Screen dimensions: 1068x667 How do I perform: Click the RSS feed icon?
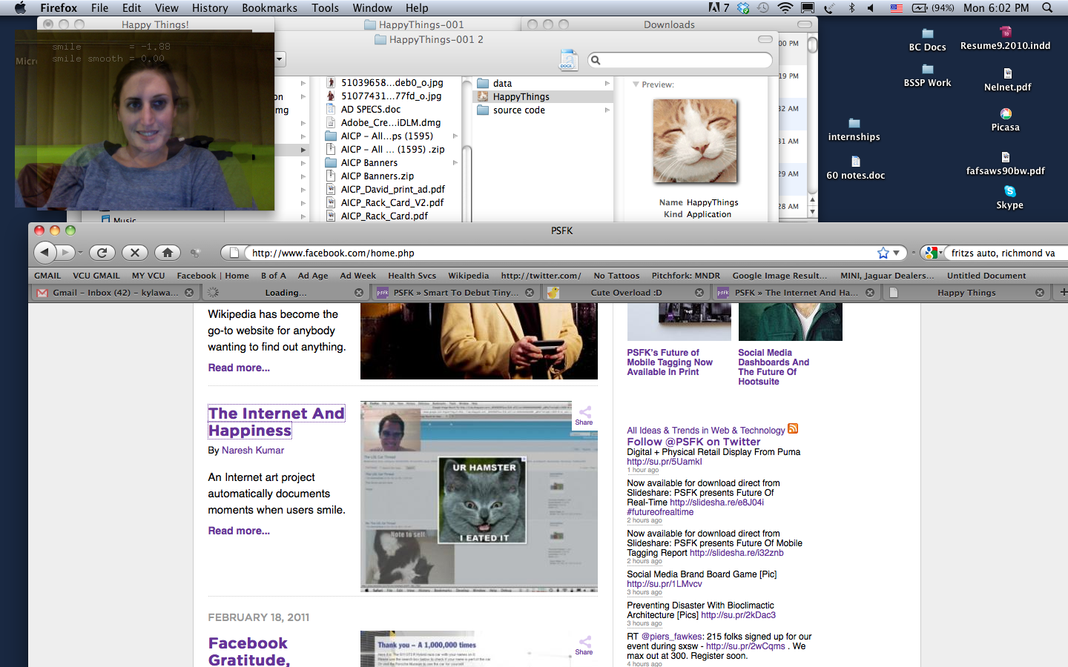793,429
